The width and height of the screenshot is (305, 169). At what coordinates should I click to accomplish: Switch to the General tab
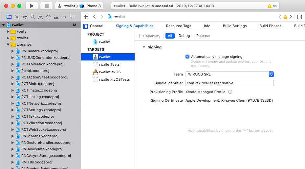pos(97,26)
